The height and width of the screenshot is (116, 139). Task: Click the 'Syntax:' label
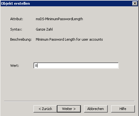tap(16, 29)
